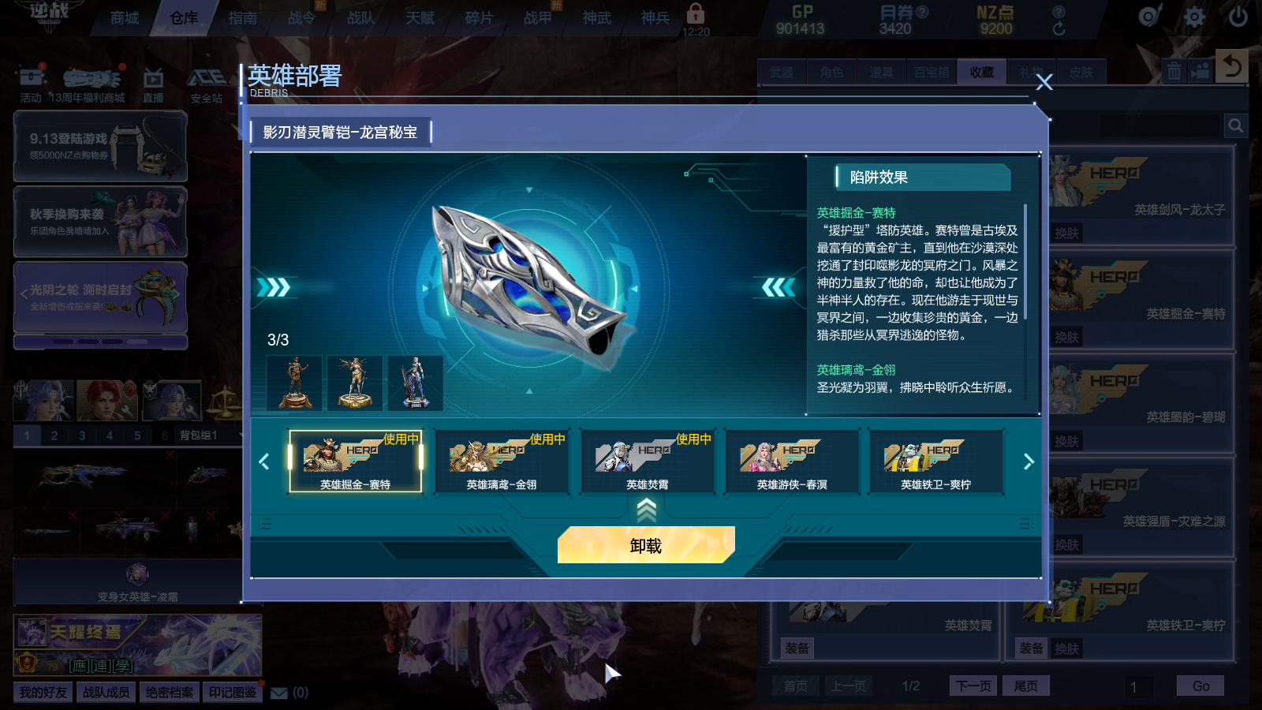1262x710 pixels.
Task: Open the 收藏 collection tab
Action: 982,72
